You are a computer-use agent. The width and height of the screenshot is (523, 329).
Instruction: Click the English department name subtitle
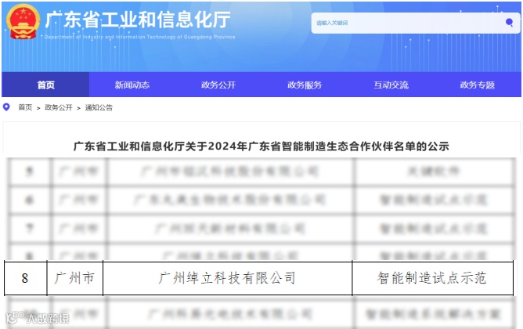(140, 37)
